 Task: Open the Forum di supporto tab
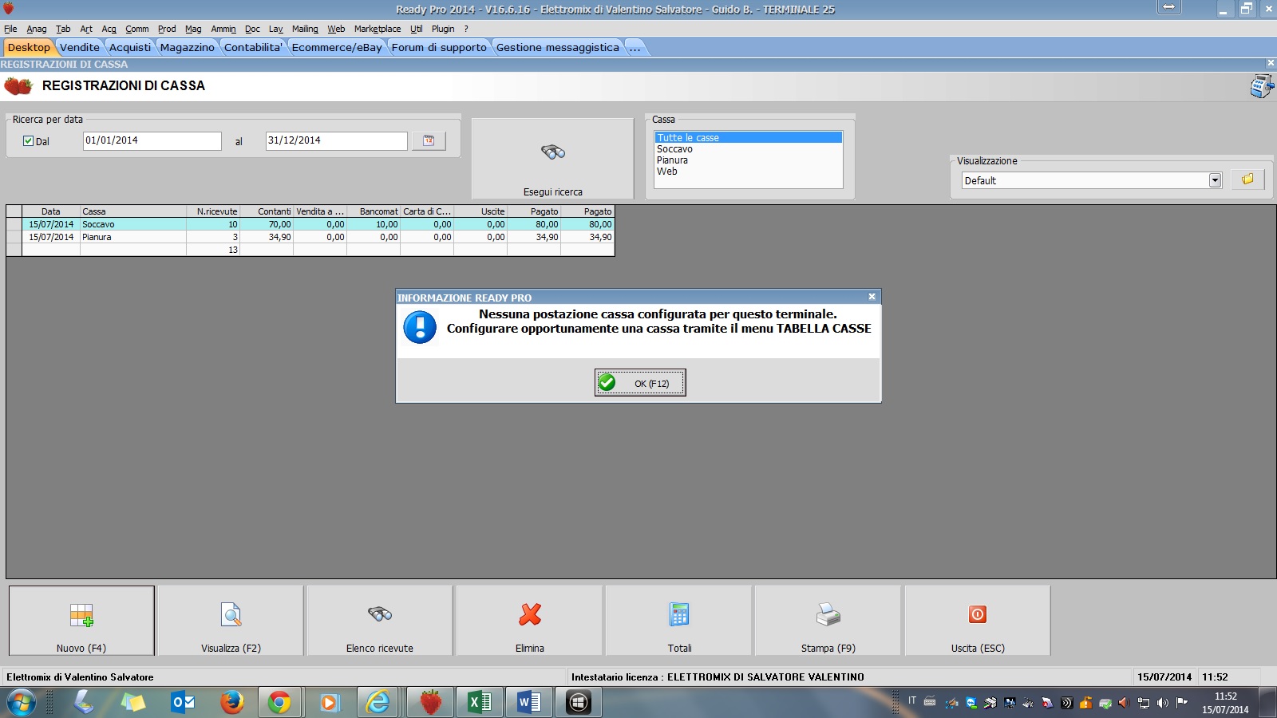[x=439, y=47]
